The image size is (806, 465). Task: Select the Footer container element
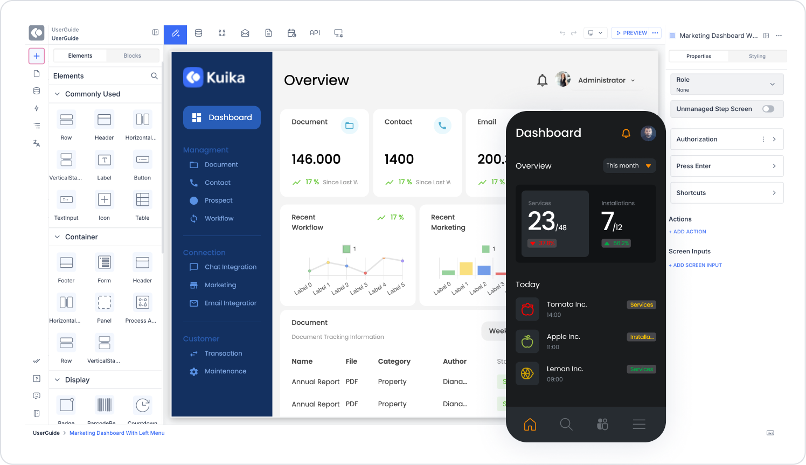[x=66, y=268]
